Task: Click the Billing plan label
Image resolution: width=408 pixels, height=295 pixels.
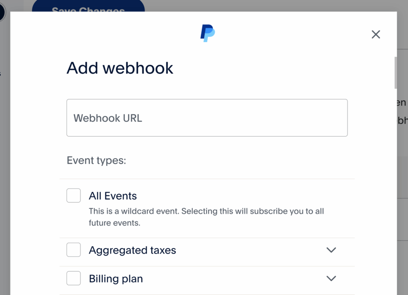Action: coord(116,279)
